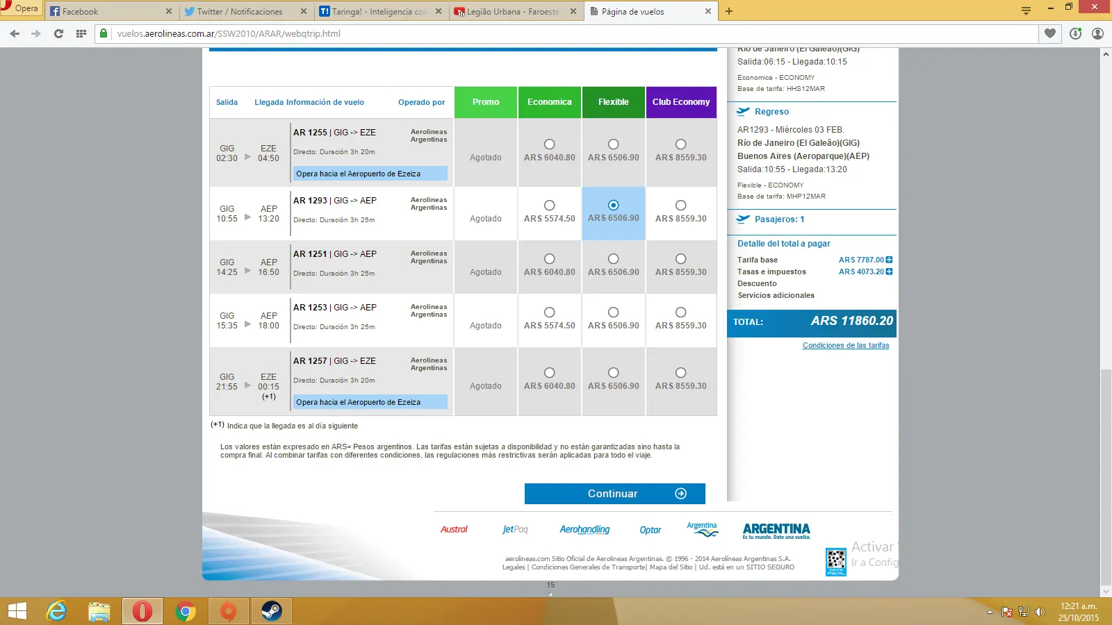Click the Club Economy column header
This screenshot has height=625, width=1112.
681,102
